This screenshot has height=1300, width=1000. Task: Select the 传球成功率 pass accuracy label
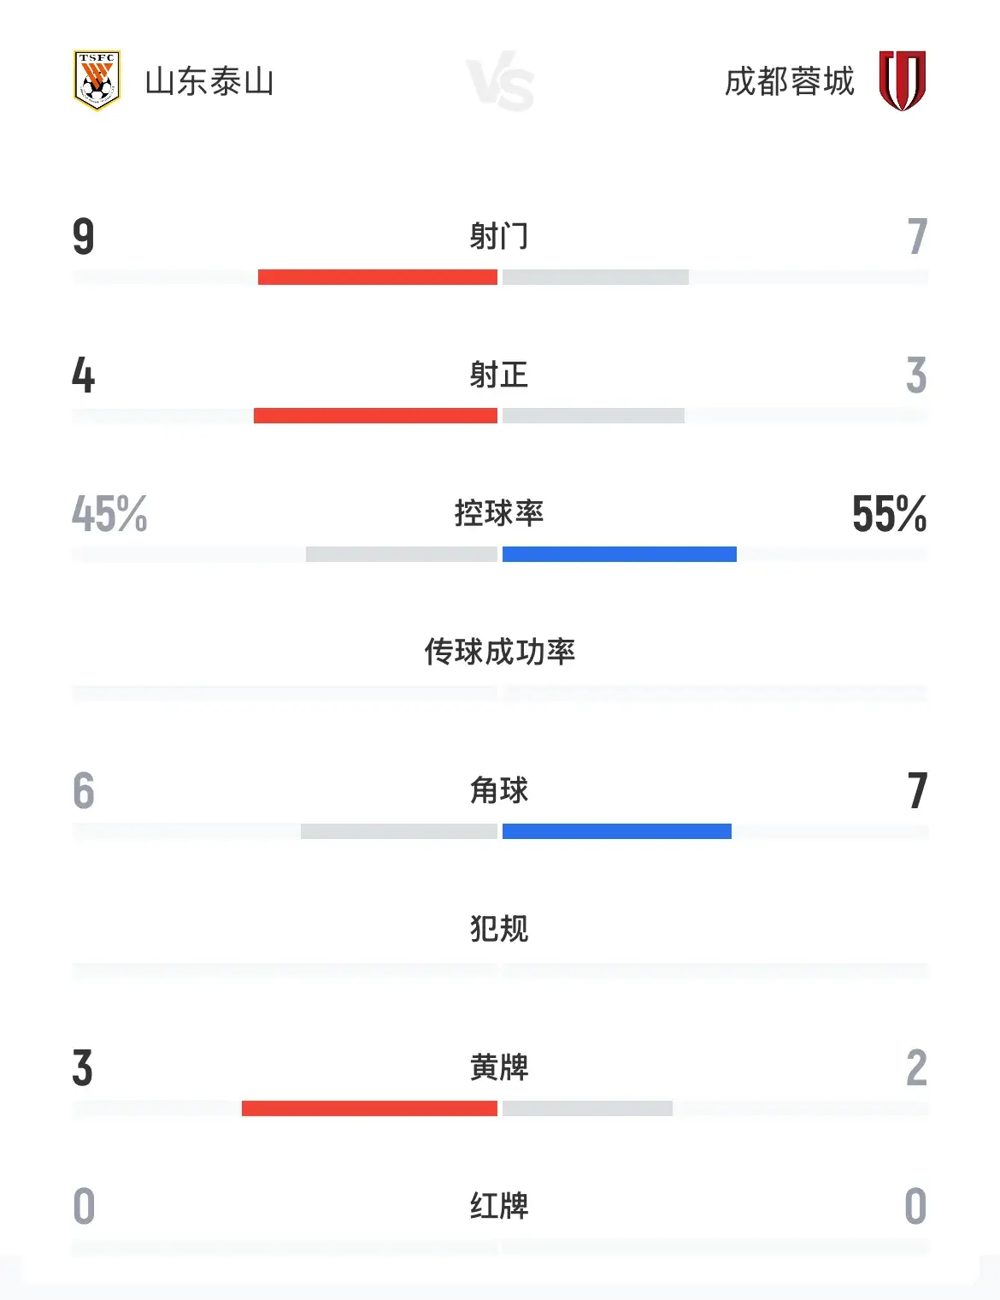coord(500,652)
